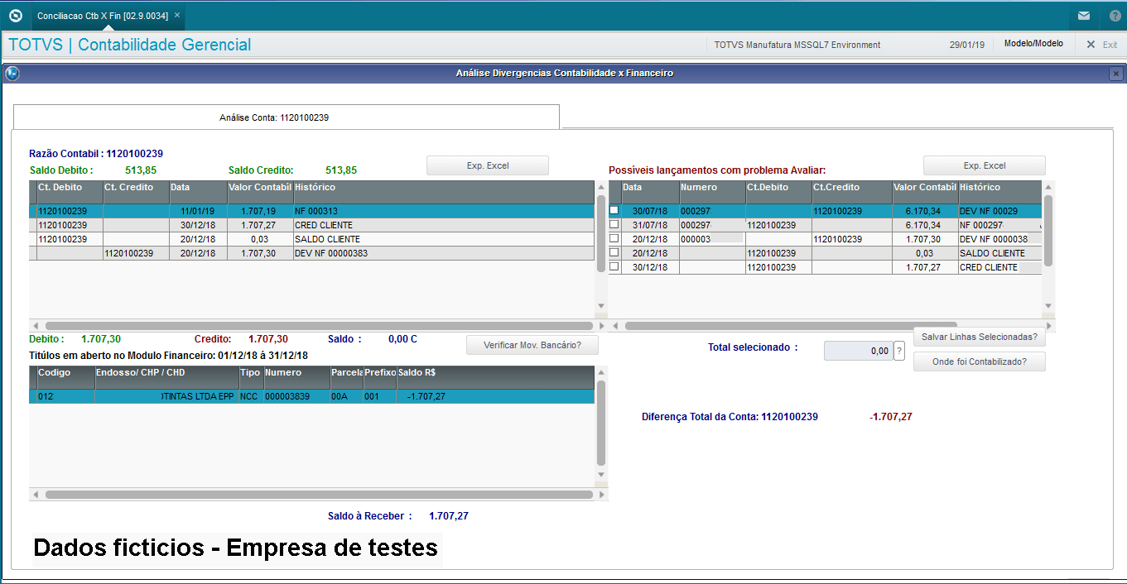
Task: Tick the checkbox for 31/07/18 row
Action: click(614, 224)
